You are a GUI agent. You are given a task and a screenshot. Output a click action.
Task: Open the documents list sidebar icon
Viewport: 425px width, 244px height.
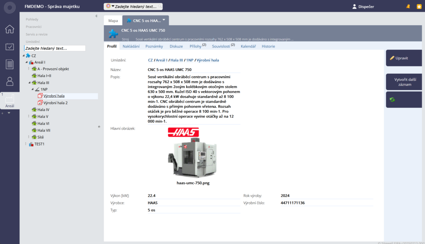(10, 64)
